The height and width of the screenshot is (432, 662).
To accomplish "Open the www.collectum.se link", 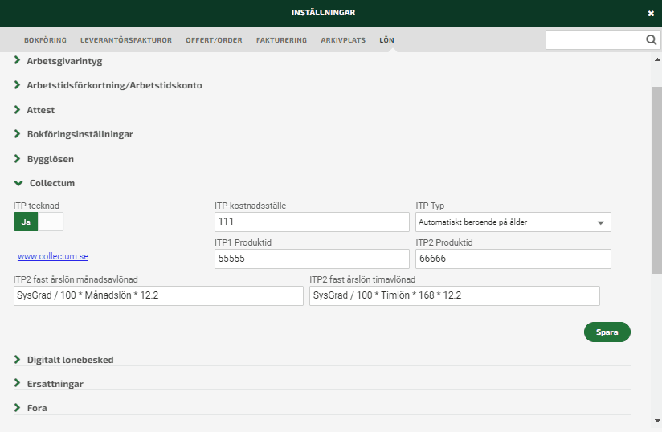I will click(53, 257).
